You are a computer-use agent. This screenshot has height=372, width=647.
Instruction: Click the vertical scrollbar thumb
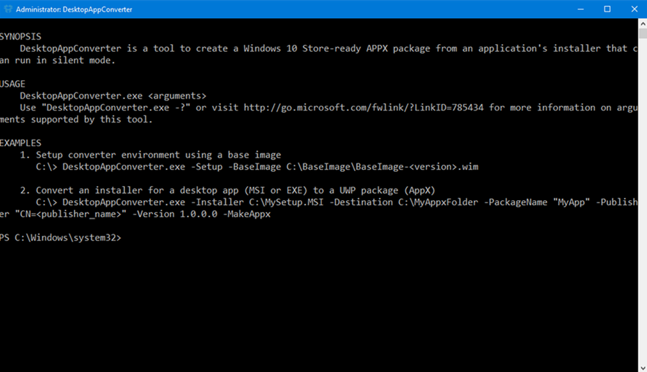642,34
